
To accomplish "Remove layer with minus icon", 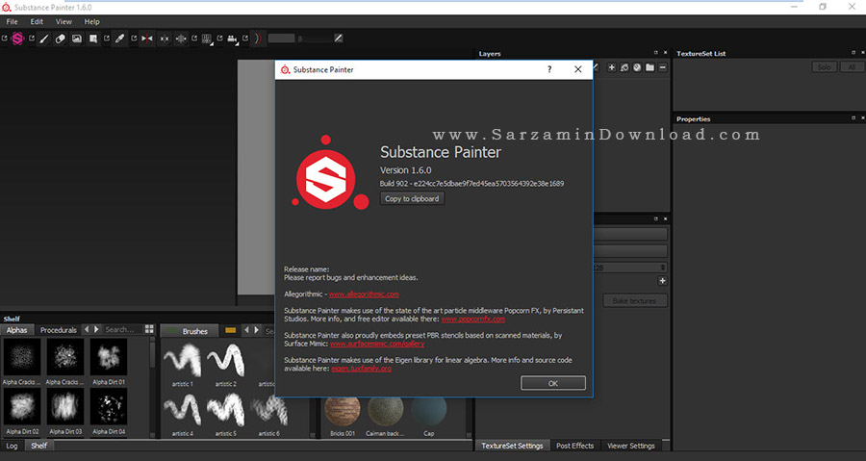I will point(662,67).
